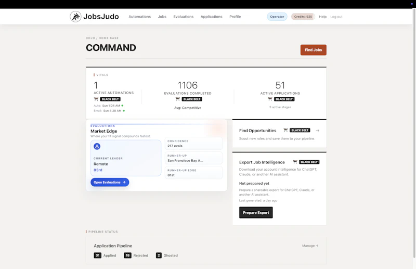The height and width of the screenshot is (269, 416).
Task: Navigate to Applications in the header
Action: point(212,17)
